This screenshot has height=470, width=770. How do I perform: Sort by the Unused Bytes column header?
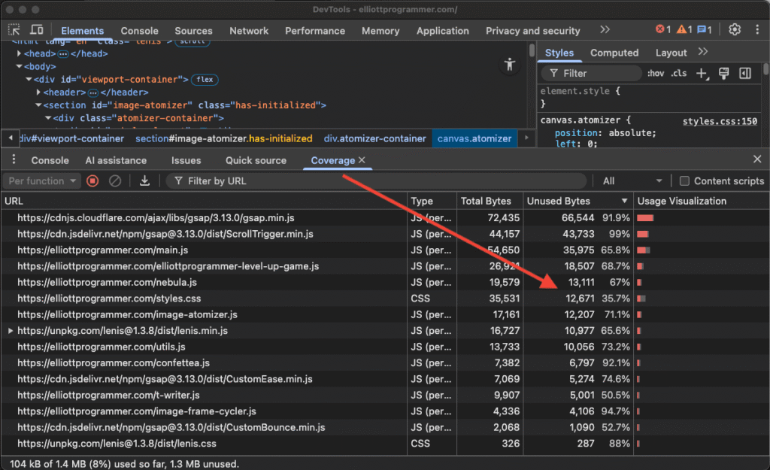coord(559,201)
